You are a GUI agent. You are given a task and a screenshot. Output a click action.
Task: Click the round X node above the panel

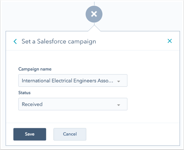click(x=94, y=14)
